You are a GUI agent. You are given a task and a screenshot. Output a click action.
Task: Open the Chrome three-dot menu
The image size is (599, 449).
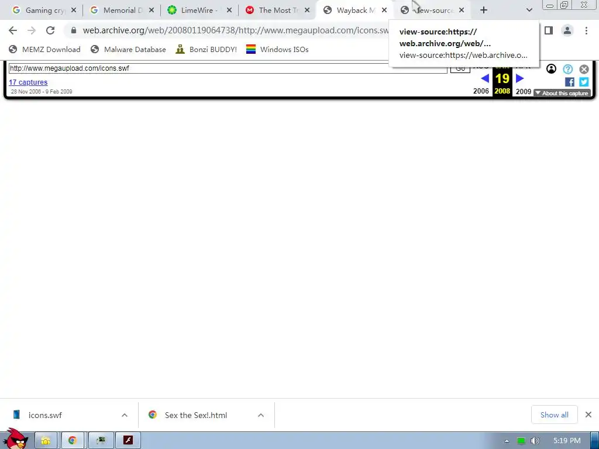[586, 30]
